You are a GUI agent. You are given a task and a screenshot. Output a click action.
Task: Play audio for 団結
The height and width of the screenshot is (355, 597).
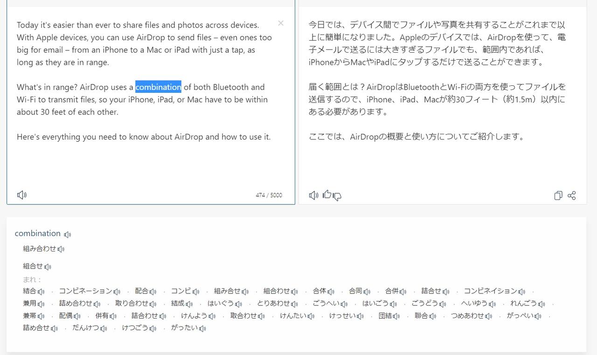396,316
